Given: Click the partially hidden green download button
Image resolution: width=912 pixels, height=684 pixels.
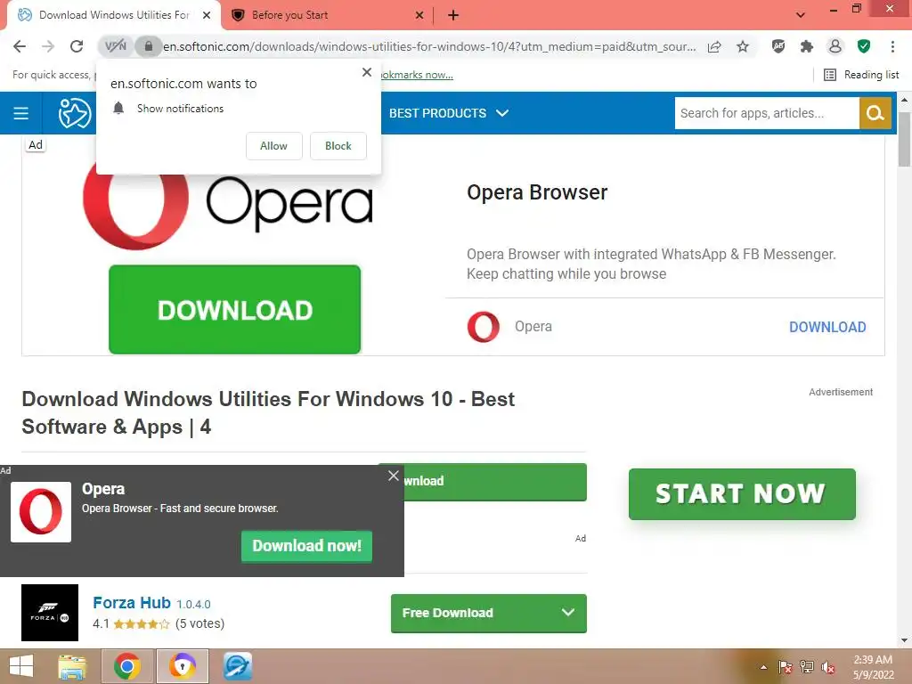Looking at the screenshot, I should pyautogui.click(x=495, y=482).
